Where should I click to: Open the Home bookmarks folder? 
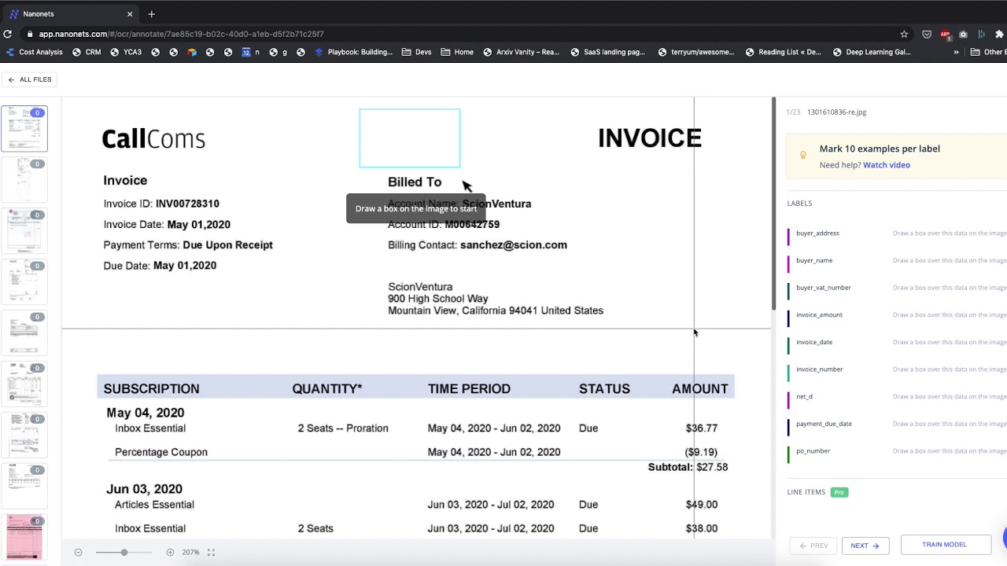(x=457, y=52)
